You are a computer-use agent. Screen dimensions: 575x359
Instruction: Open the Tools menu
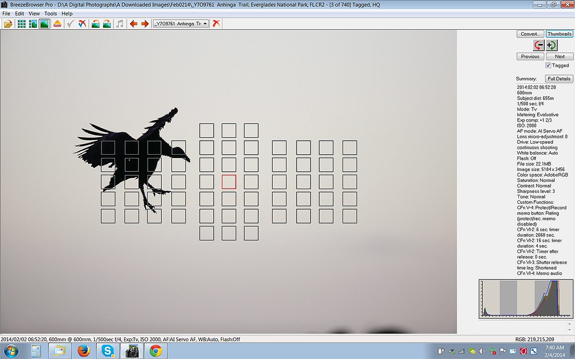(x=50, y=14)
